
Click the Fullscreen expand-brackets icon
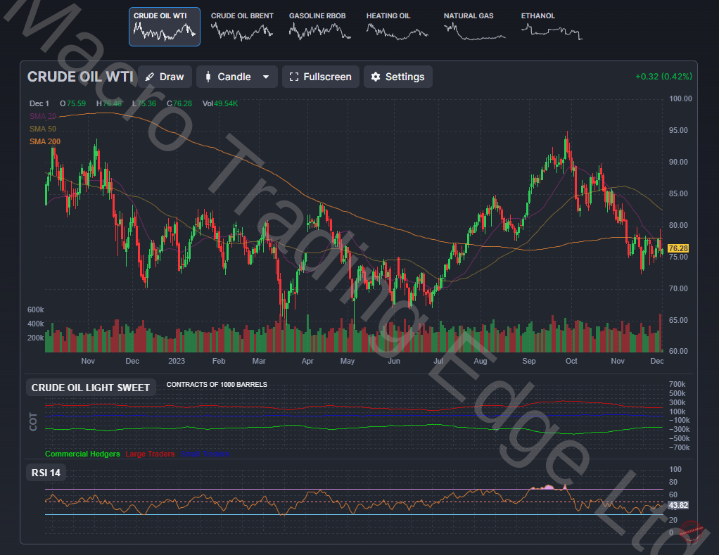pos(295,77)
